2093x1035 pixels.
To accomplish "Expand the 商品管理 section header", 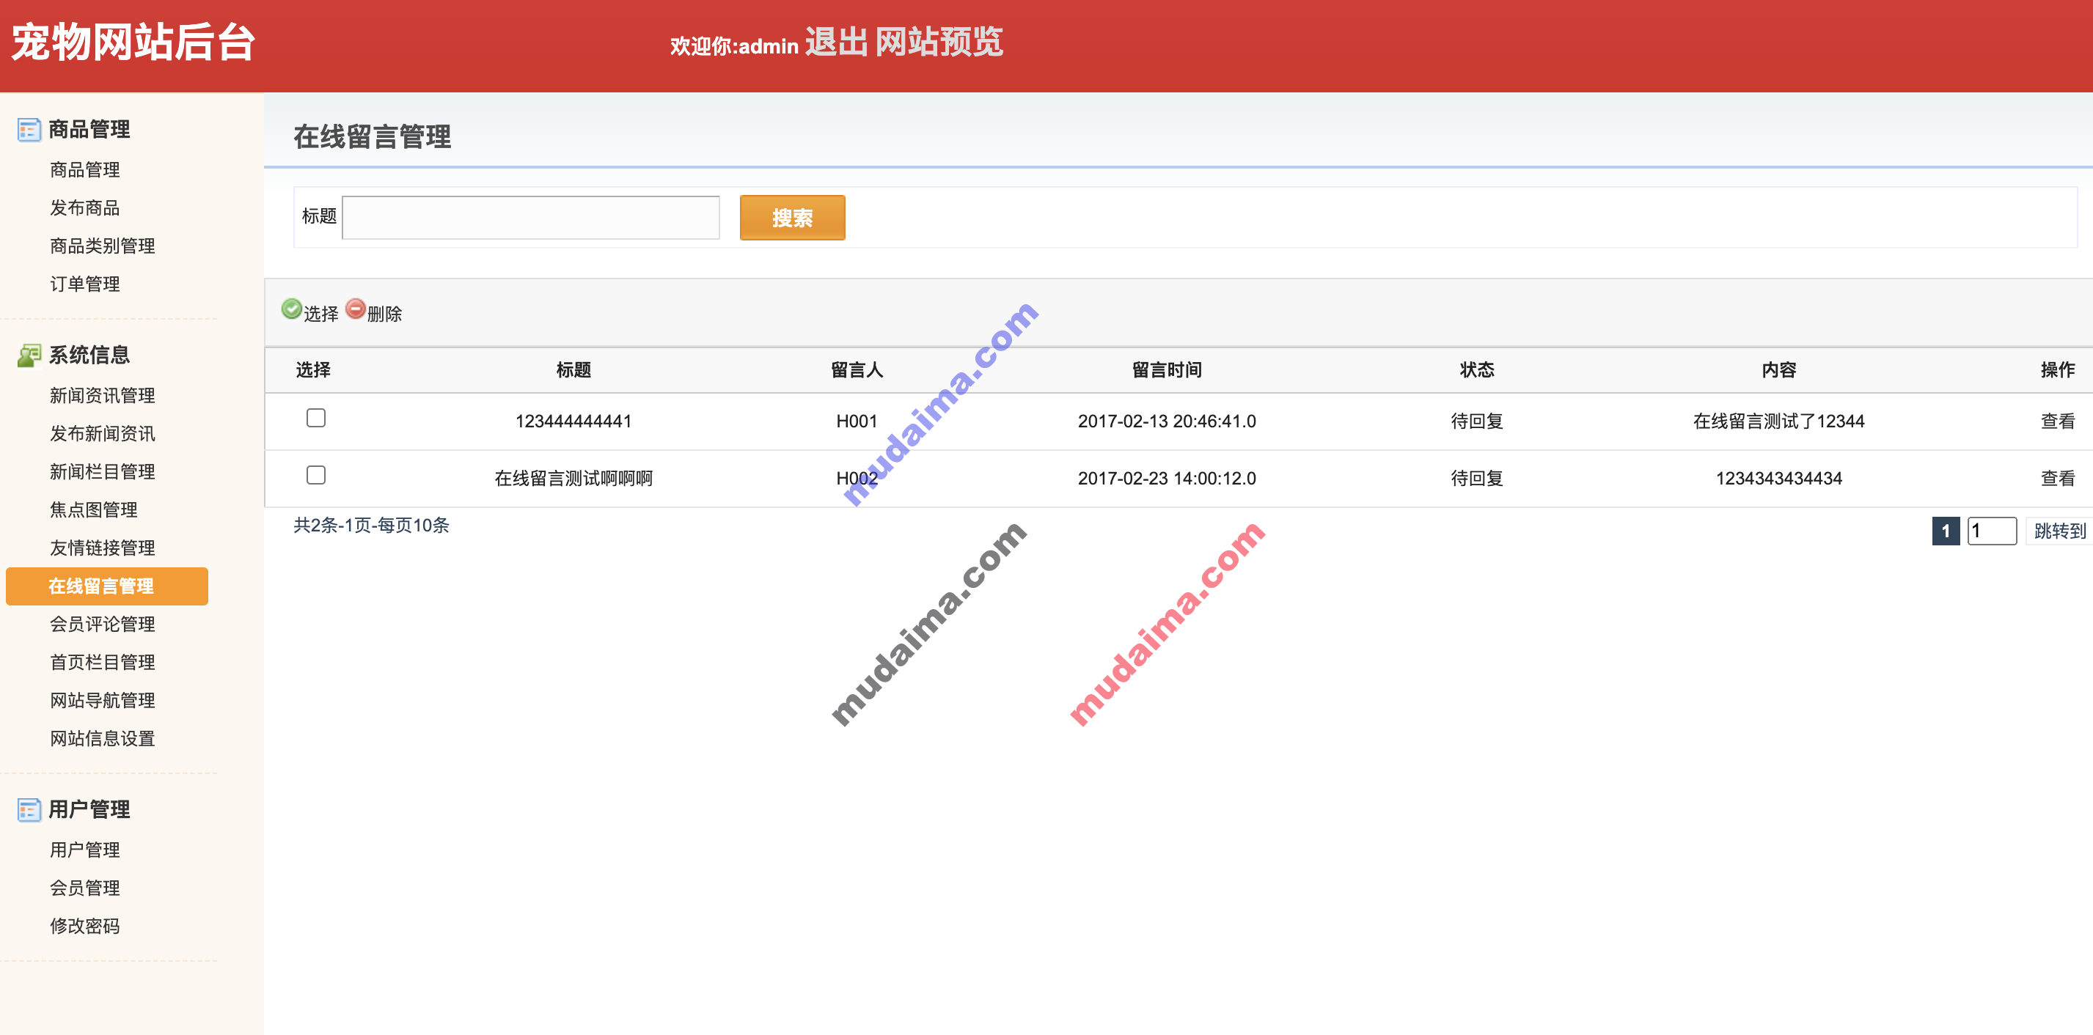I will click(x=89, y=129).
